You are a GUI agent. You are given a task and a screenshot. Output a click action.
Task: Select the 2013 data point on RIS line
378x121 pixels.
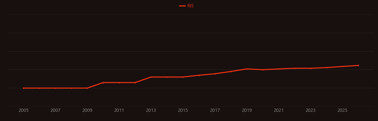[151, 77]
